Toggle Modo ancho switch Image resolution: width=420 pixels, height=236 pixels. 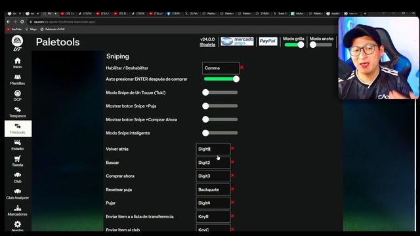point(321,45)
